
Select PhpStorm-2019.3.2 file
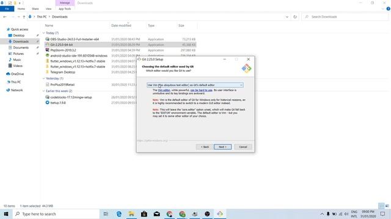tap(63, 50)
